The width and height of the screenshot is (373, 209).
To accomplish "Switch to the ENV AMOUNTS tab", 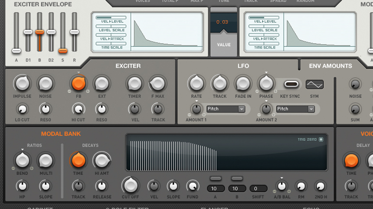I will point(330,66).
